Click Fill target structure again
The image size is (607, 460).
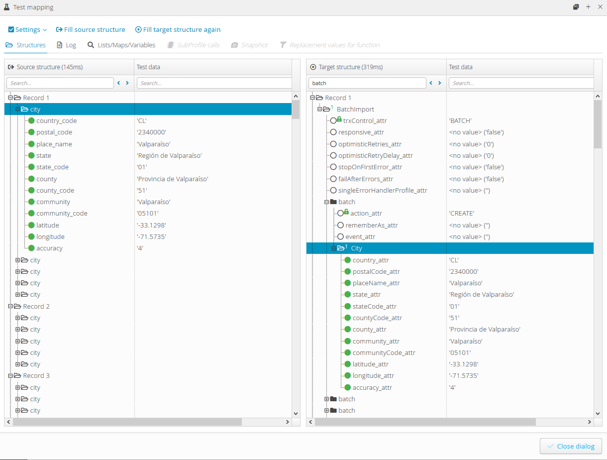point(178,30)
